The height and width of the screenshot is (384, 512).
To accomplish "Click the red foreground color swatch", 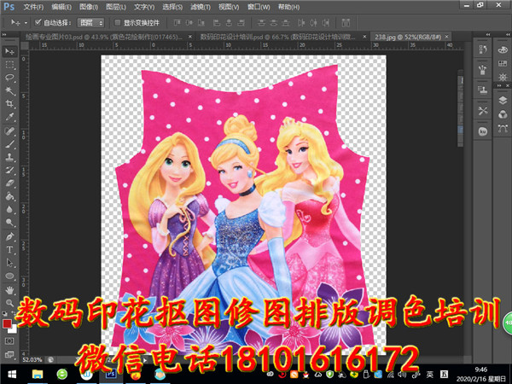I will (7, 323).
